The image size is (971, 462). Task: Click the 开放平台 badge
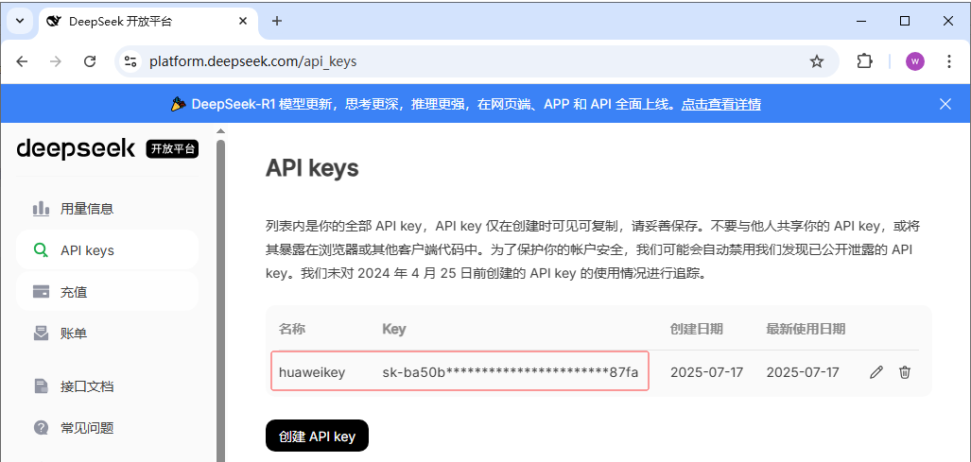click(x=172, y=149)
